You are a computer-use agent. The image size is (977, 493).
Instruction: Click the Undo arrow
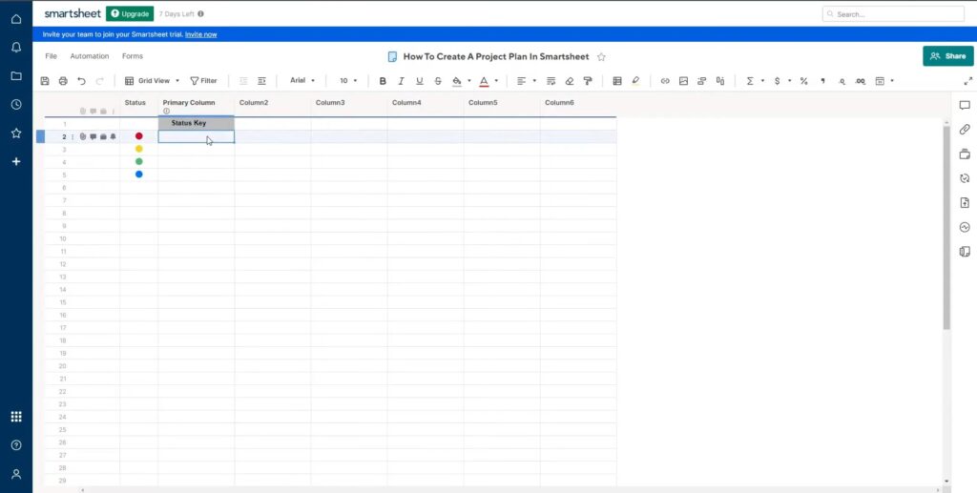coord(81,81)
